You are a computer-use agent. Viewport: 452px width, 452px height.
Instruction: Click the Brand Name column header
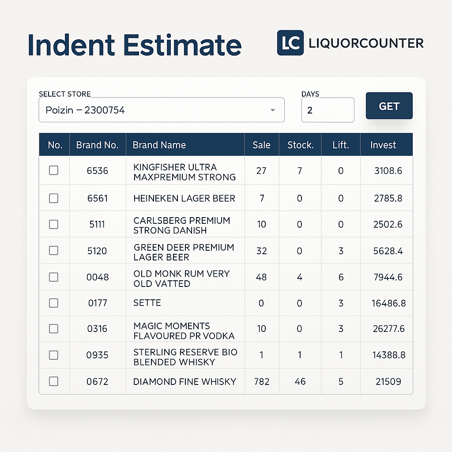(159, 145)
